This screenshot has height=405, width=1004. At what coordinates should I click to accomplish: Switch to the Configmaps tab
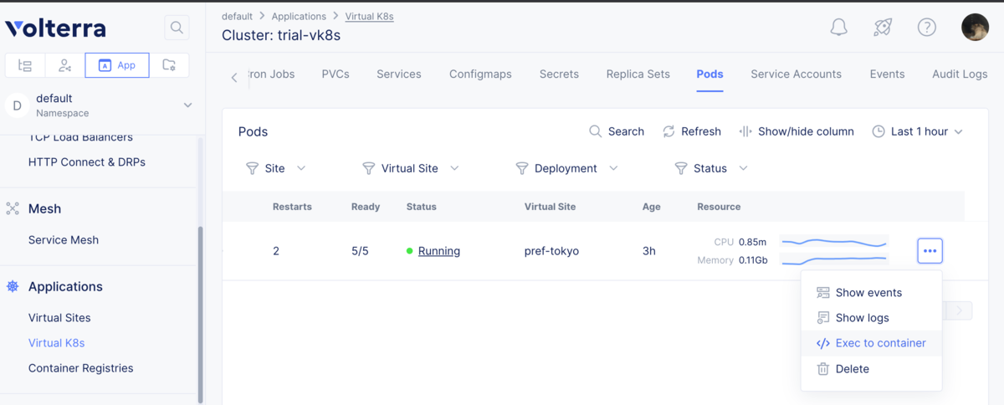[x=480, y=74]
